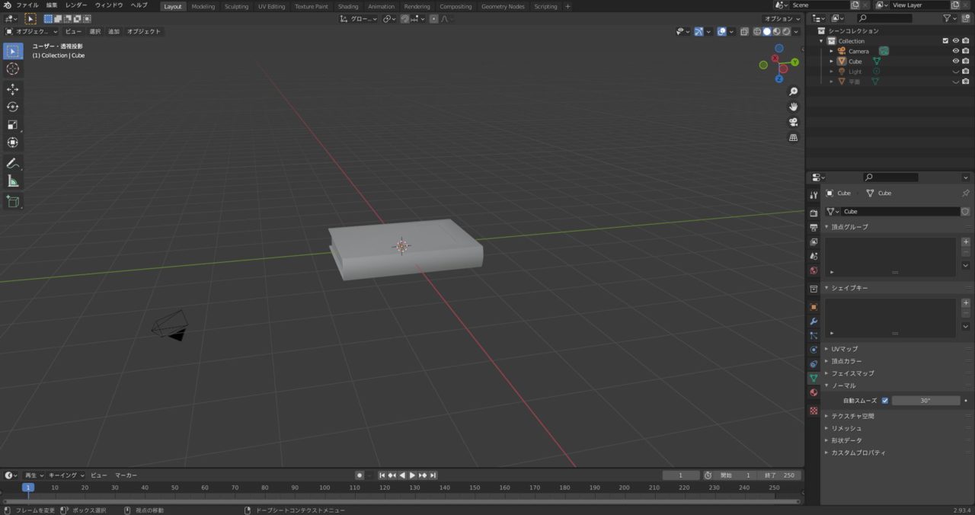Expand the UVマップ panel
The image size is (975, 515).
point(844,349)
